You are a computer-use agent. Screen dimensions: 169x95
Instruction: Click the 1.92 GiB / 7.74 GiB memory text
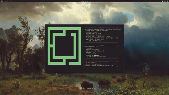click(x=96, y=39)
